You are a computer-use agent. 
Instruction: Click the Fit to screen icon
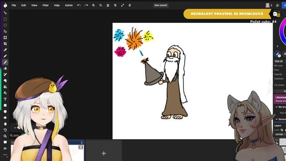[108, 5]
